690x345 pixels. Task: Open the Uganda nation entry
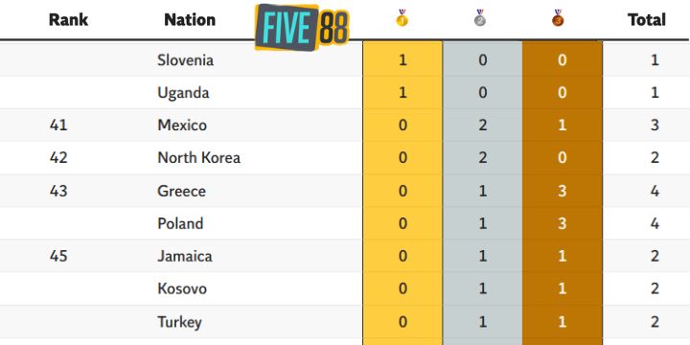pos(183,93)
